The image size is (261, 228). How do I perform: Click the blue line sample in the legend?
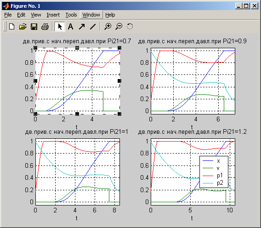(208, 160)
